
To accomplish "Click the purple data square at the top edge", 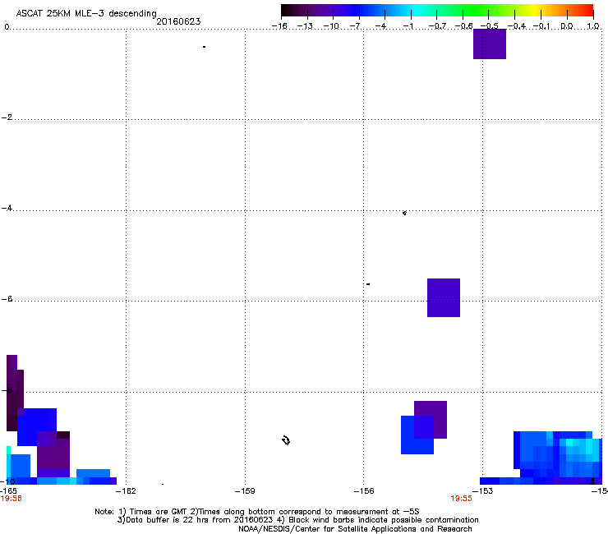I will click(x=490, y=44).
